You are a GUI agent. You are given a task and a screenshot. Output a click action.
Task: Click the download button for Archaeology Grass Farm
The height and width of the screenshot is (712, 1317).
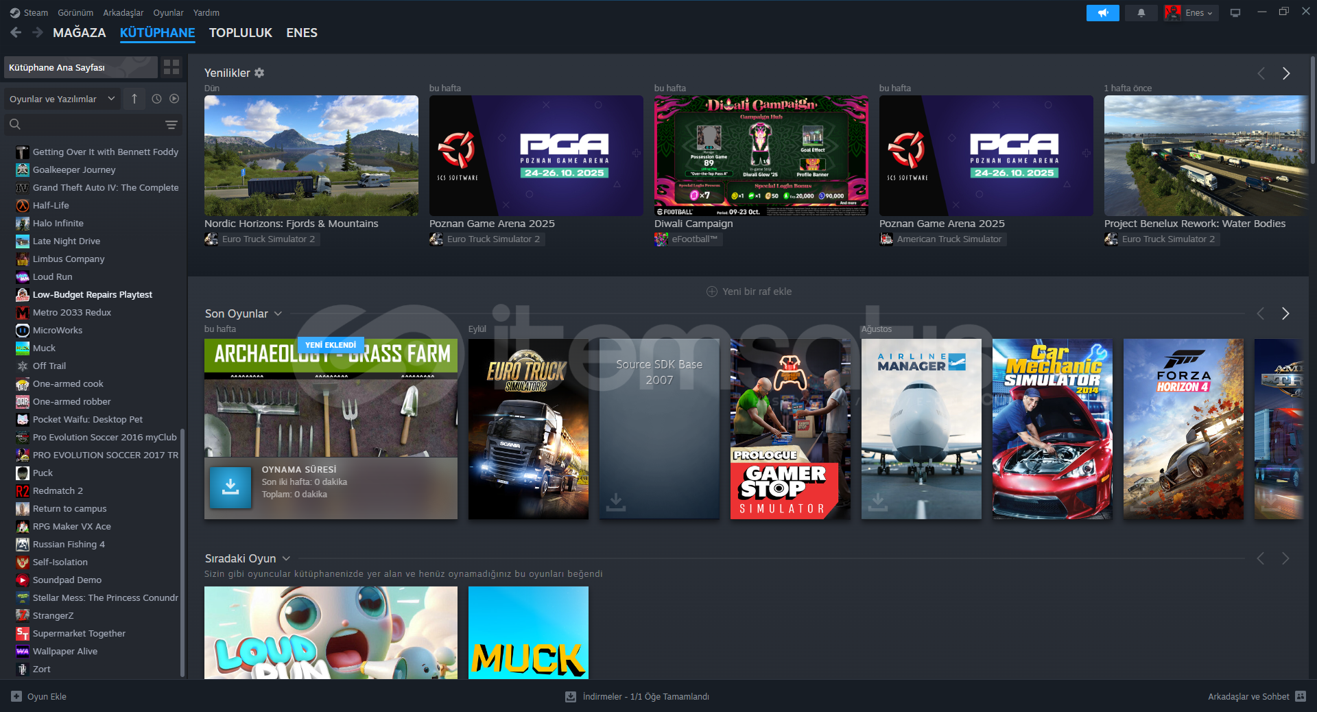230,487
